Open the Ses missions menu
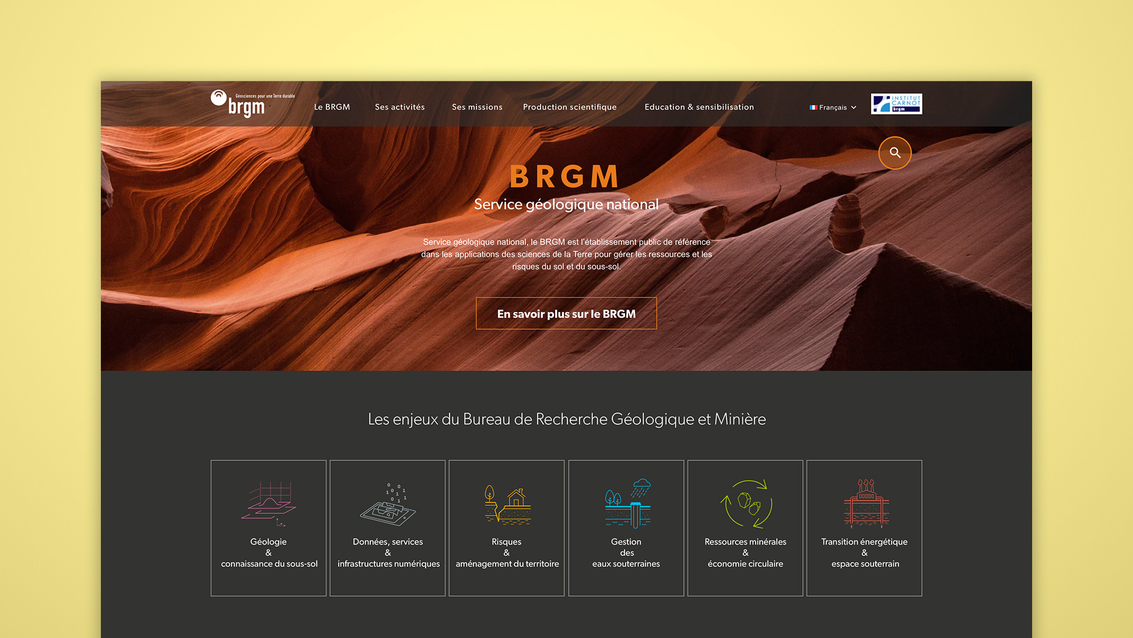Screen dimensions: 1133x638 (x=477, y=107)
